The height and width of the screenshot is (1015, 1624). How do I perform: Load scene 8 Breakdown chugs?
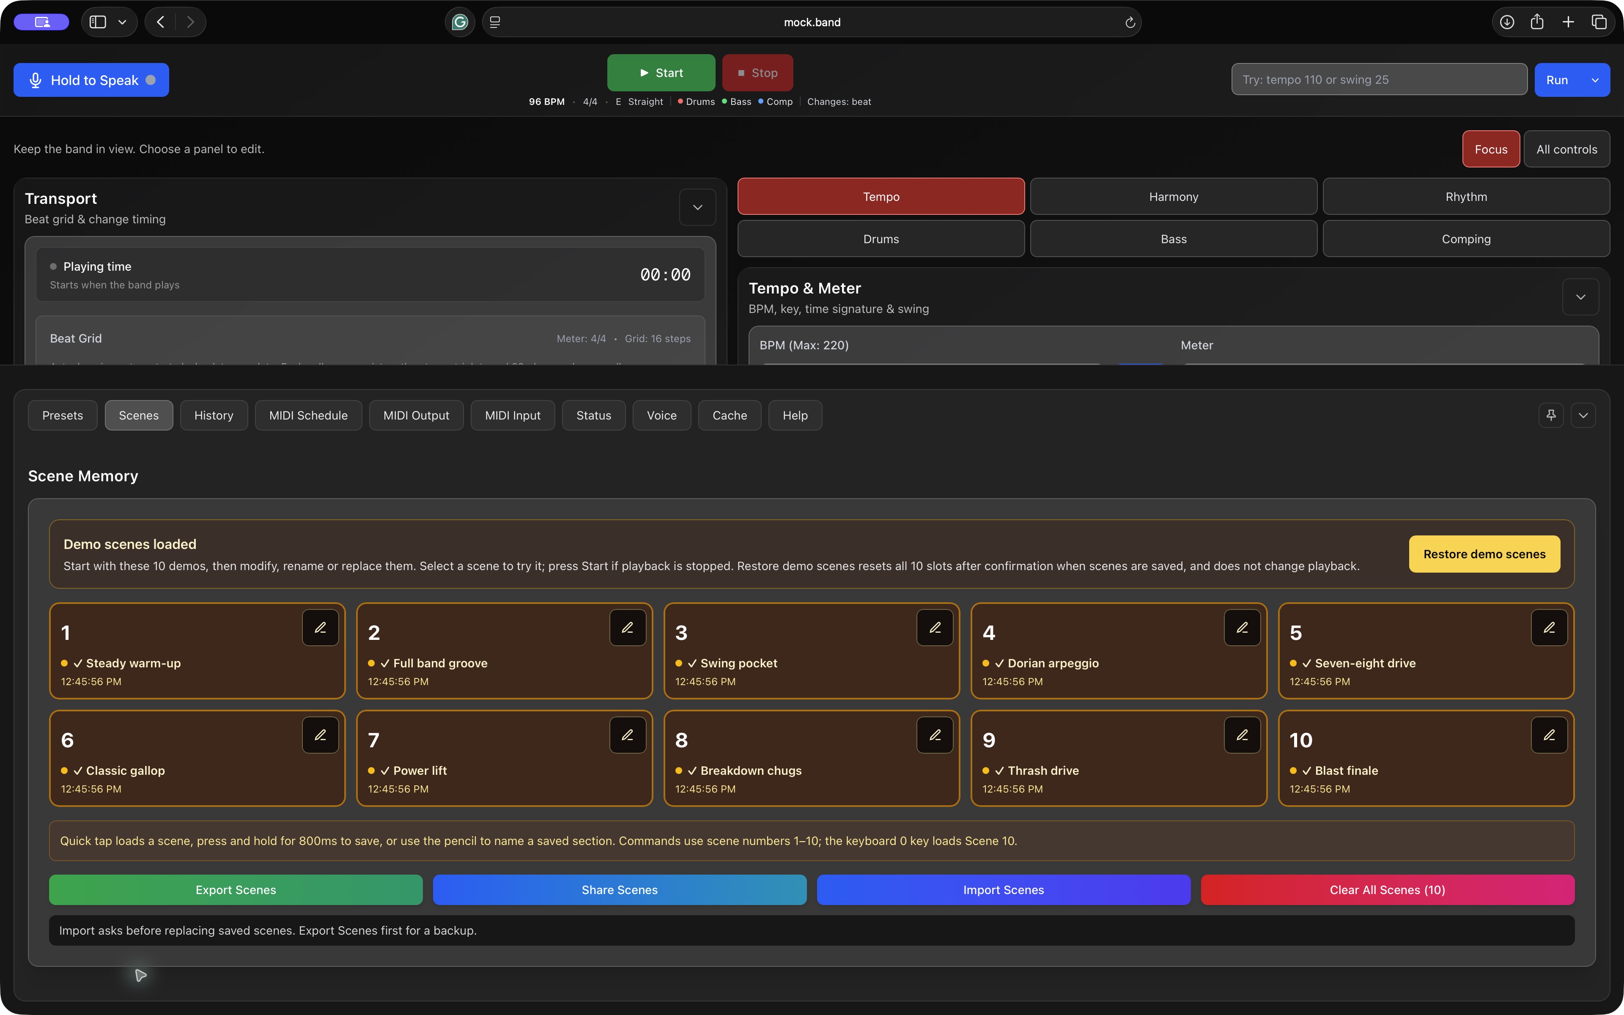811,758
